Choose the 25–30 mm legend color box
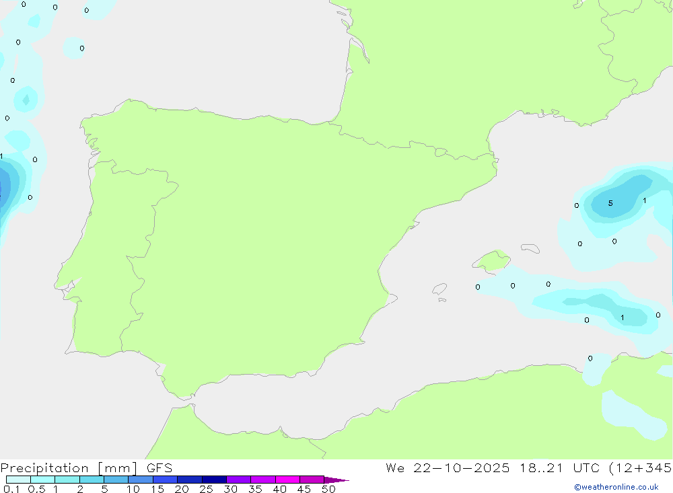The height and width of the screenshot is (493, 673). pos(214,480)
